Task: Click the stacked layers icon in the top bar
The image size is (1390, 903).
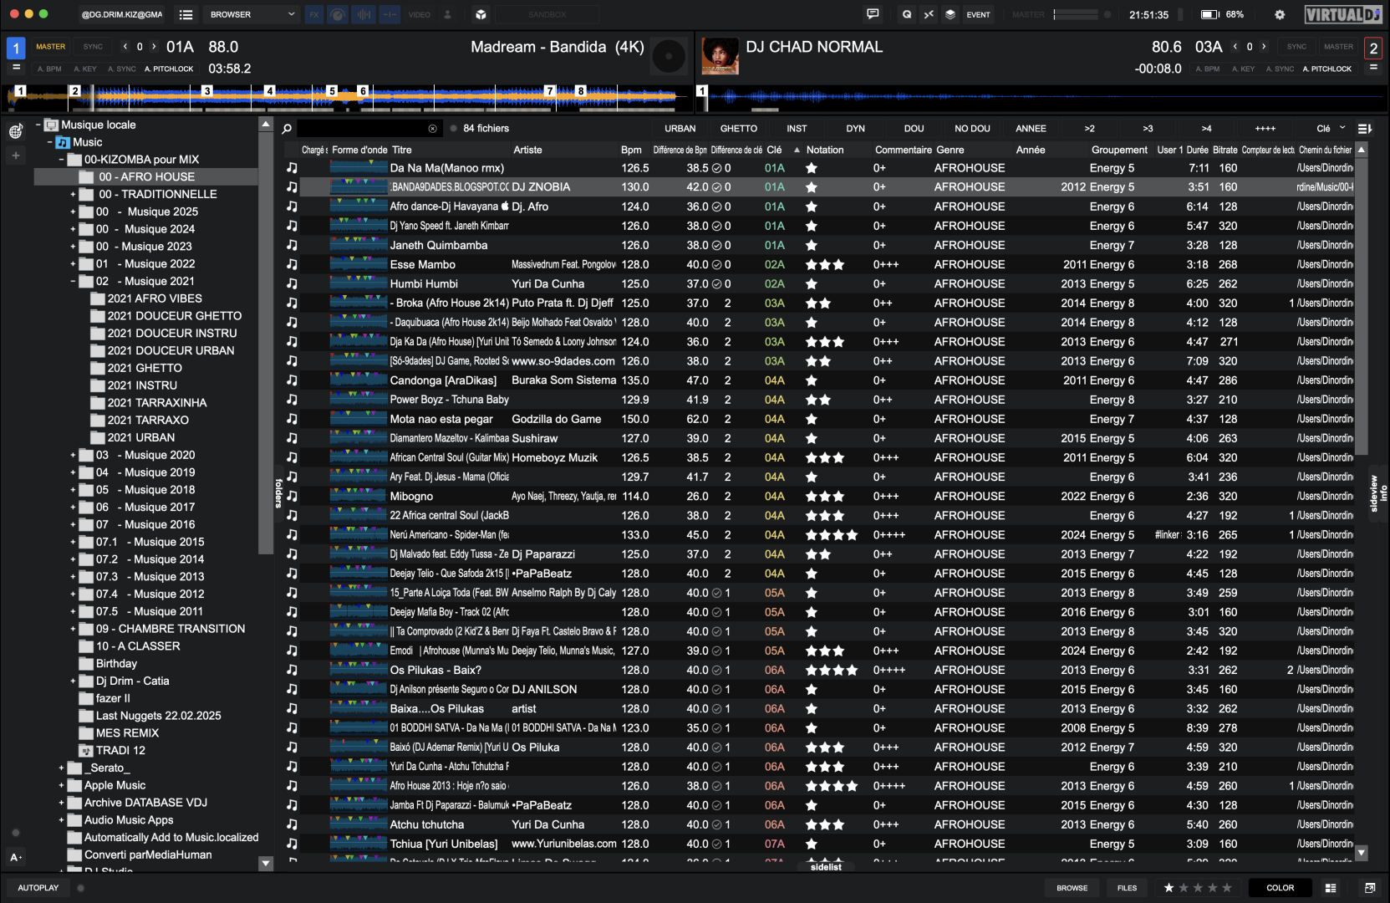Action: point(950,14)
